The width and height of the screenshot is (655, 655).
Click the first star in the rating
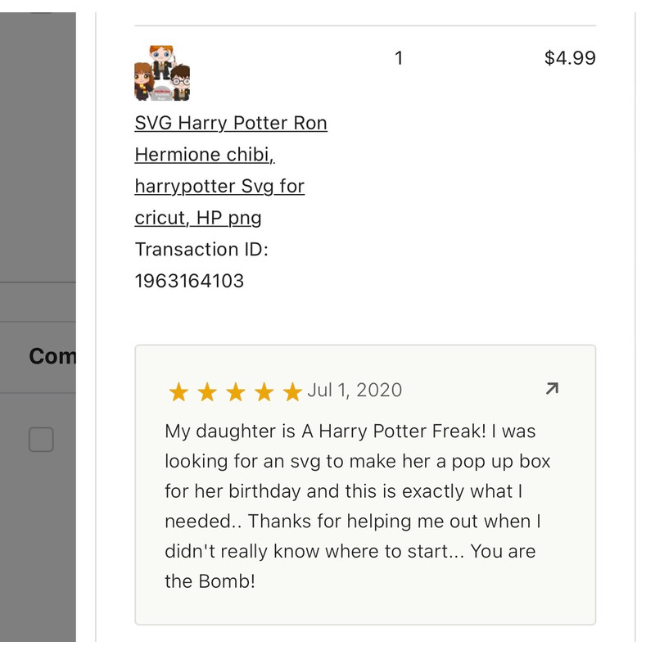[x=178, y=392]
